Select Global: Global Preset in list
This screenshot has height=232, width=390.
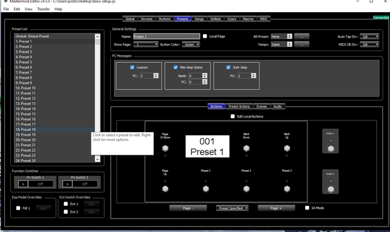pyautogui.click(x=54, y=37)
